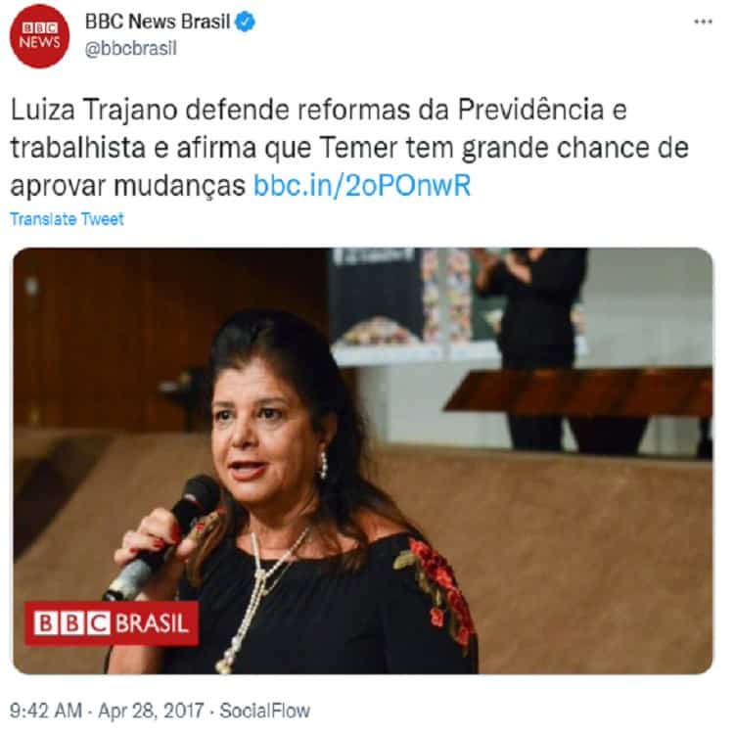Screen dimensions: 734x734
Task: Open the @bbcbrasil handle
Action: [x=130, y=48]
